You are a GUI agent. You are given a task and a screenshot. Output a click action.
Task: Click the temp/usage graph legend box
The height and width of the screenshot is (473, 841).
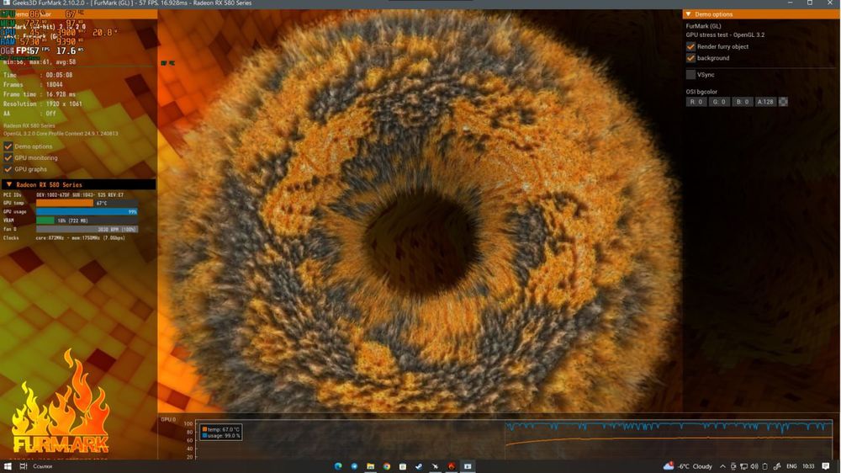coord(221,433)
